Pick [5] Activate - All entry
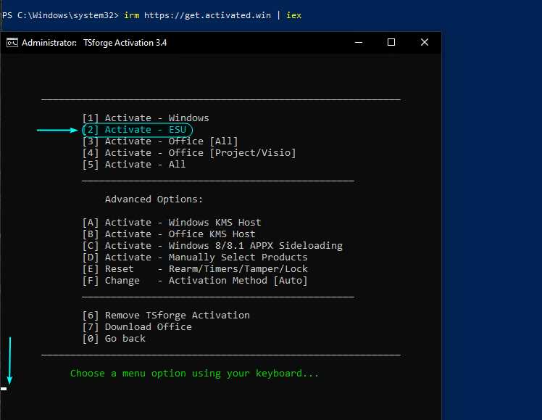542x420 pixels. point(134,165)
